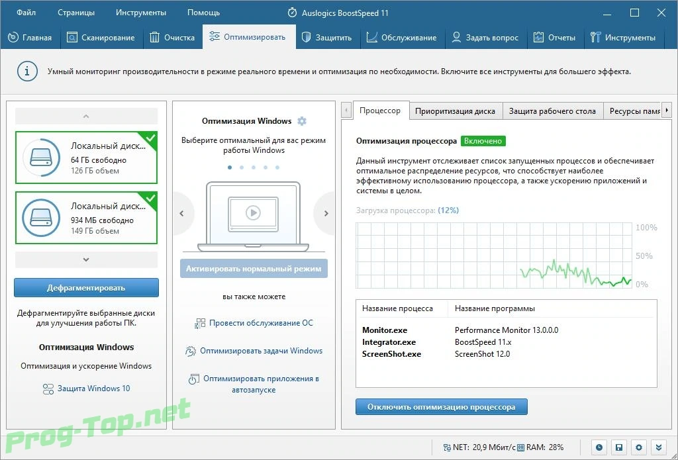
Task: Click the NET speed status indicator
Action: [x=479, y=447]
